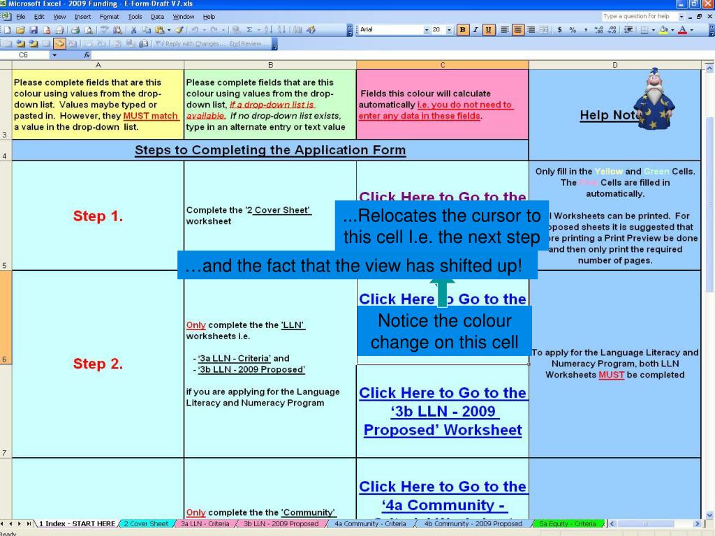Click the AutoSum sigma icon

click(249, 29)
